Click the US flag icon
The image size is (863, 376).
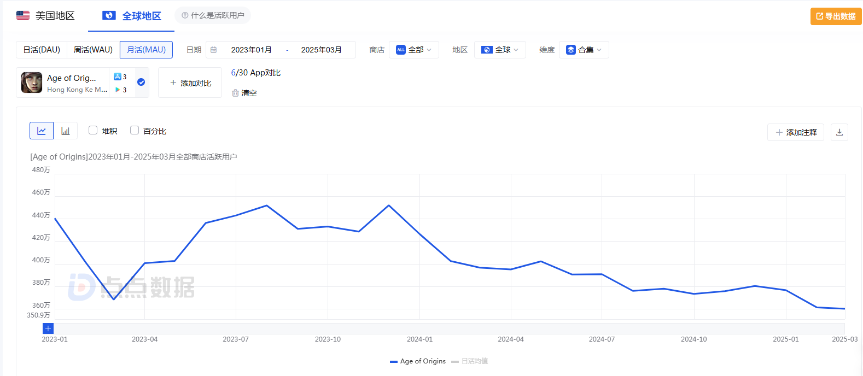(23, 15)
